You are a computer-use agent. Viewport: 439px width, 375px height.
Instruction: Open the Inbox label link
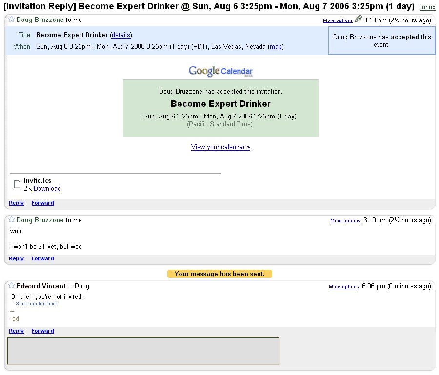pyautogui.click(x=427, y=7)
